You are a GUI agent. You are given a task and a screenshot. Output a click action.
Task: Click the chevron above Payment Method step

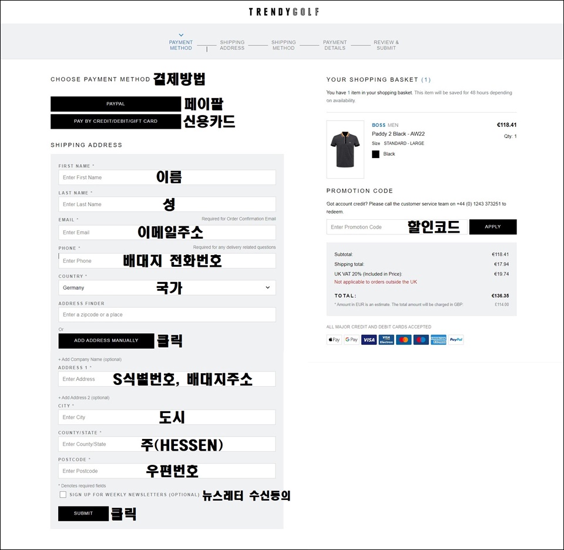(x=181, y=35)
